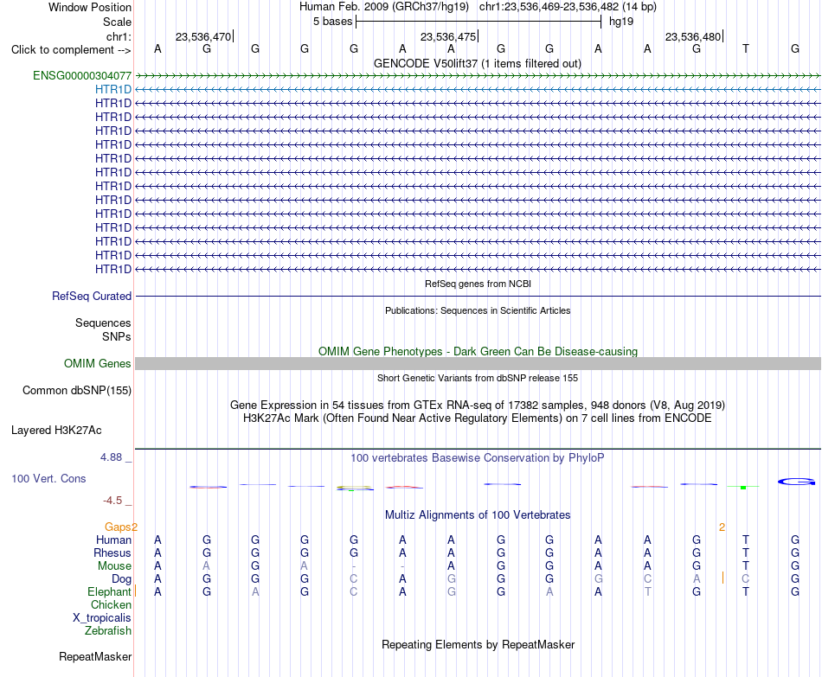Select the Human alignment row label
This screenshot has height=677, width=822.
pyautogui.click(x=113, y=540)
